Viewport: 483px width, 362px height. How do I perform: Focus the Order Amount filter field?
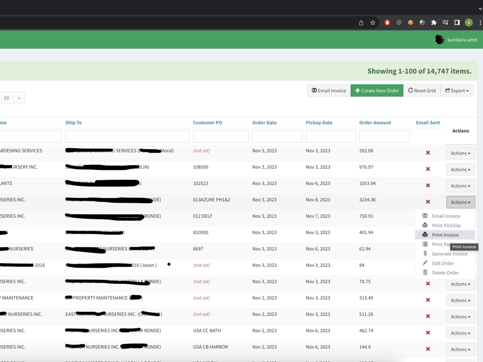click(384, 137)
